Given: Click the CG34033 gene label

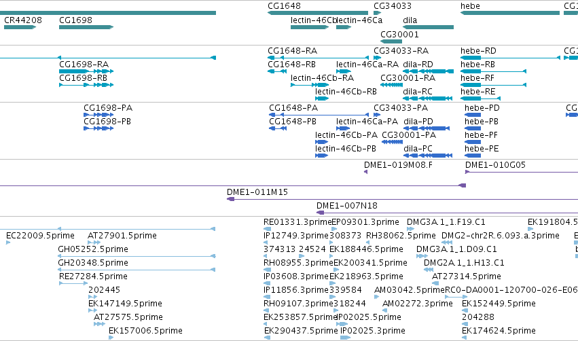Looking at the screenshot, I should 393,6.
